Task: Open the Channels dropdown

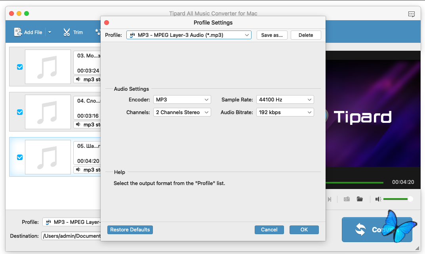Action: [x=182, y=113]
